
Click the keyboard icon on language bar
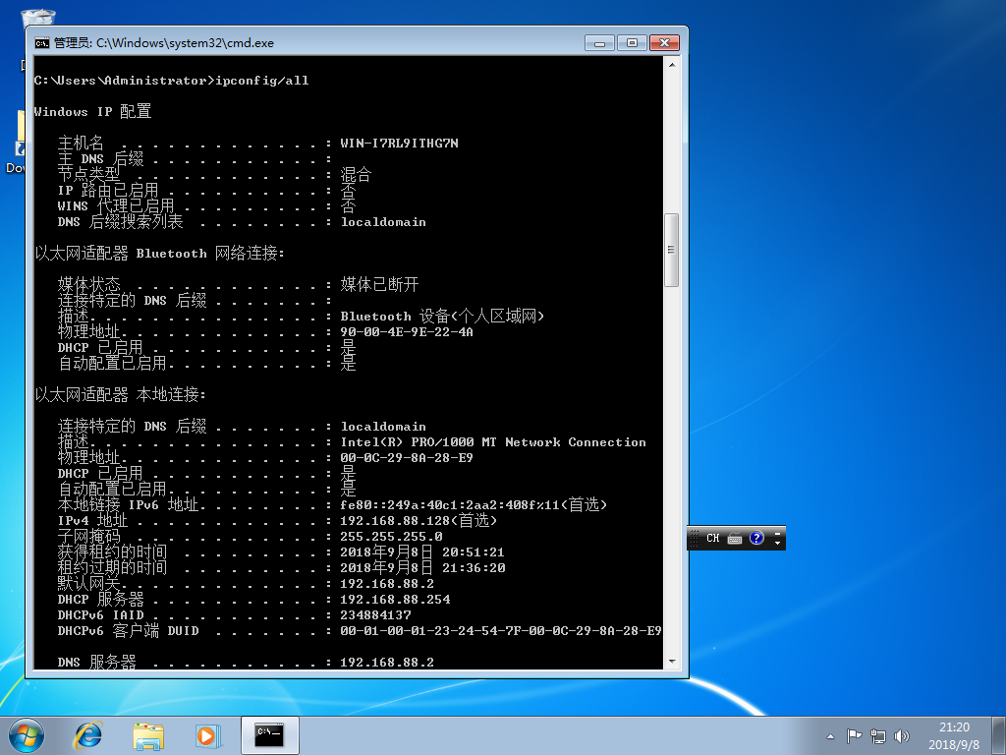(x=735, y=539)
